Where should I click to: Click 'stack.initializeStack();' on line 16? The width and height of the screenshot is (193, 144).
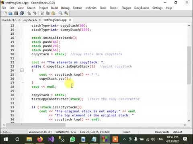tap(54, 38)
